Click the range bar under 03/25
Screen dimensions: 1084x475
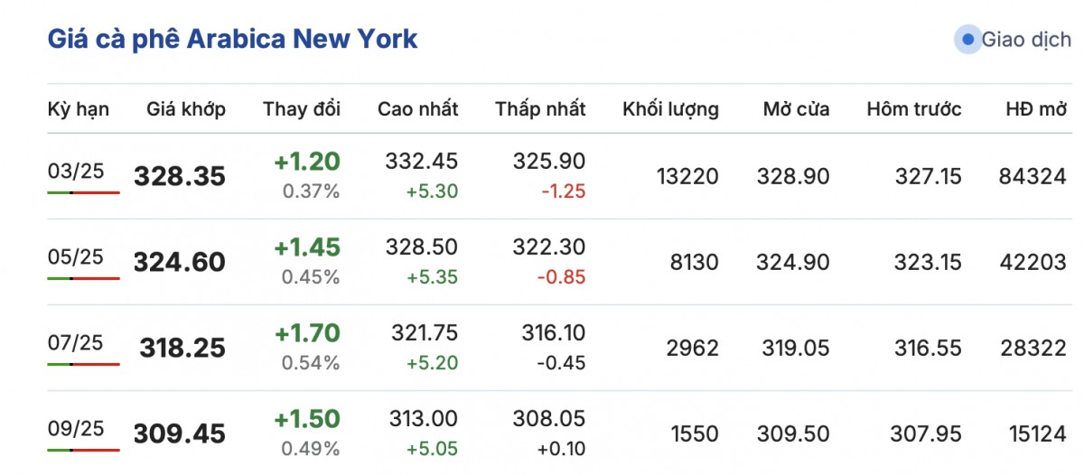83,192
